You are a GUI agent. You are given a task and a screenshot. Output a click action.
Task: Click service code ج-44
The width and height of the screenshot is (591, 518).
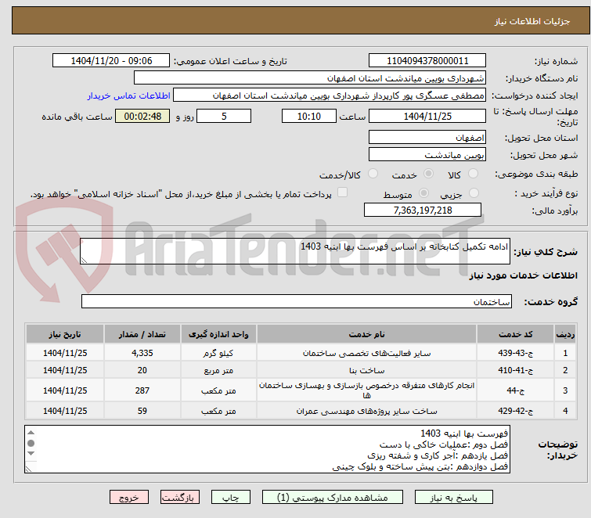(515, 390)
